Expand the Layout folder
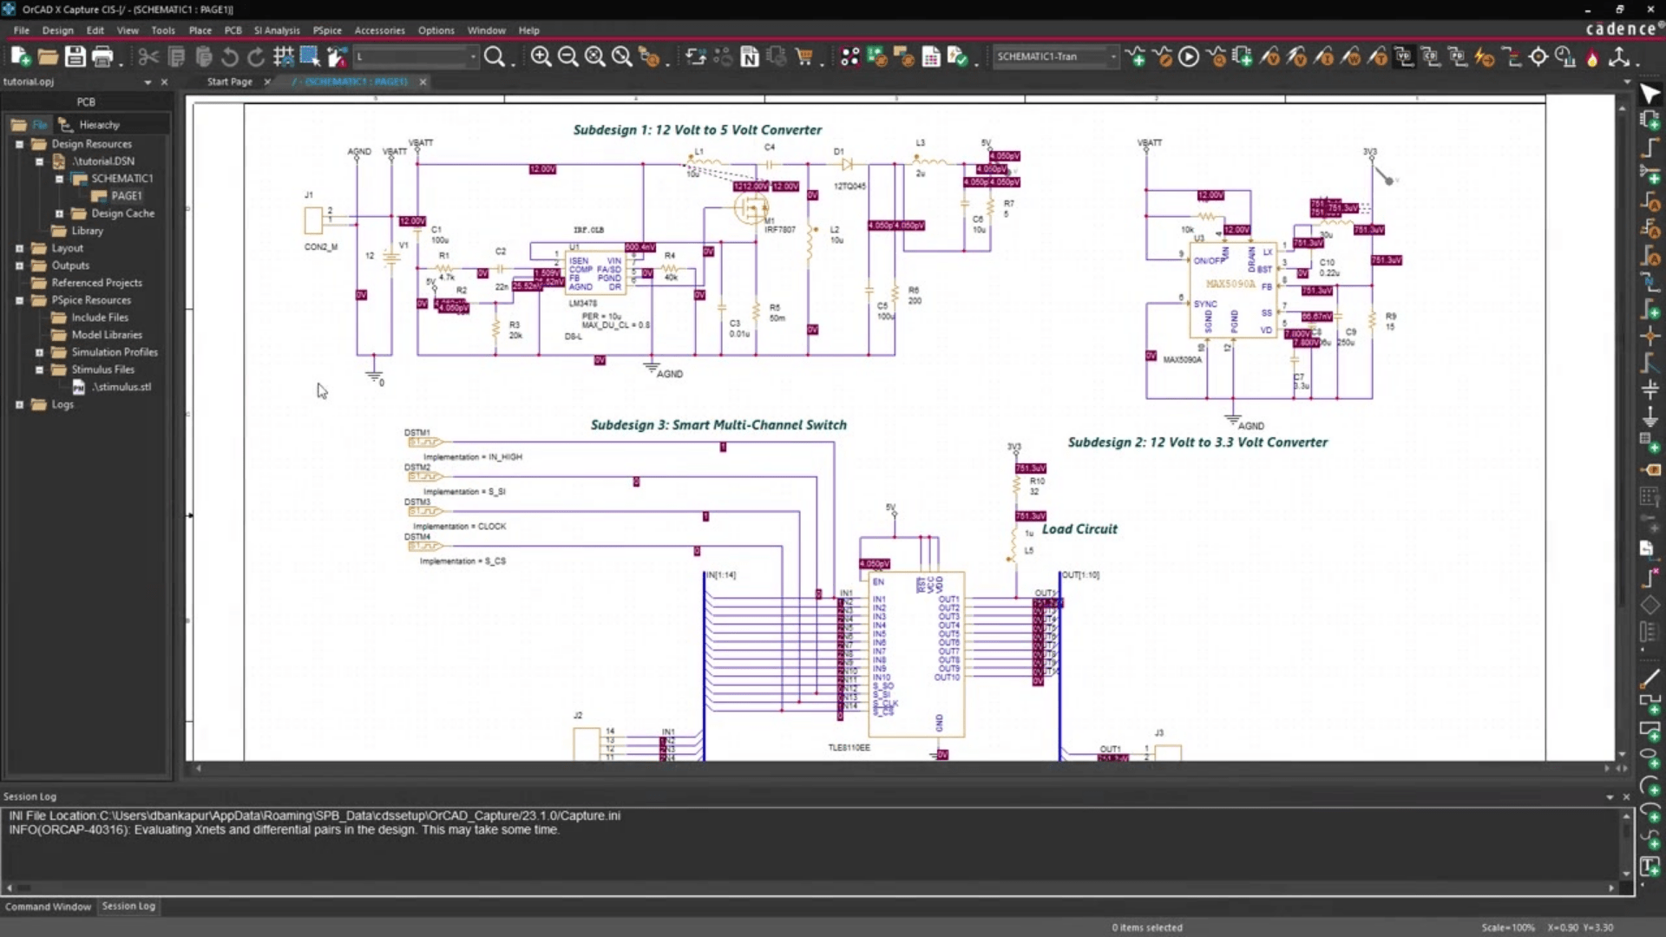 19,248
